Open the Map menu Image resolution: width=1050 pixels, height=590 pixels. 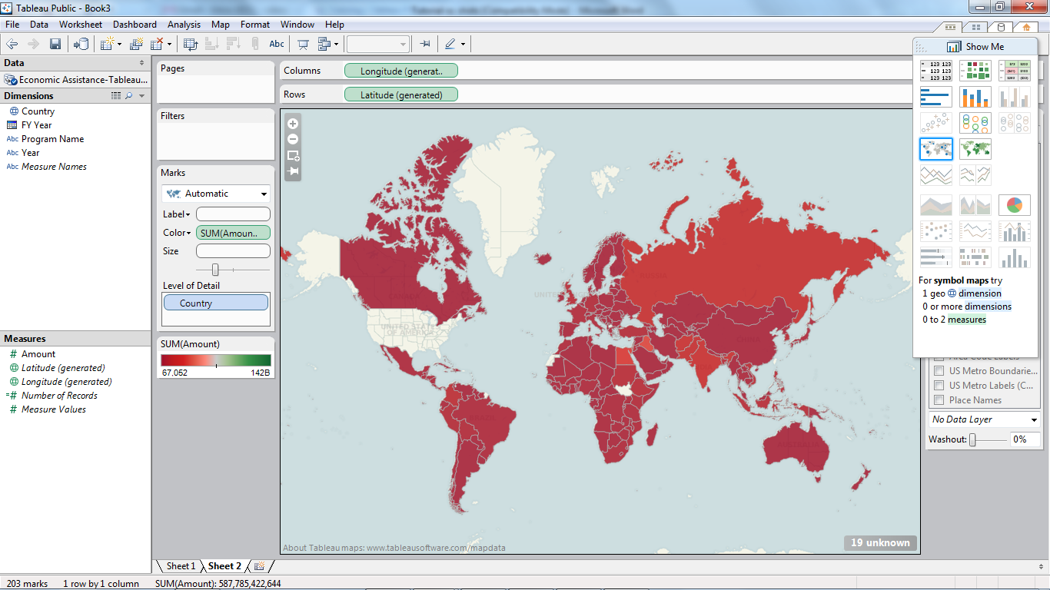tap(221, 25)
